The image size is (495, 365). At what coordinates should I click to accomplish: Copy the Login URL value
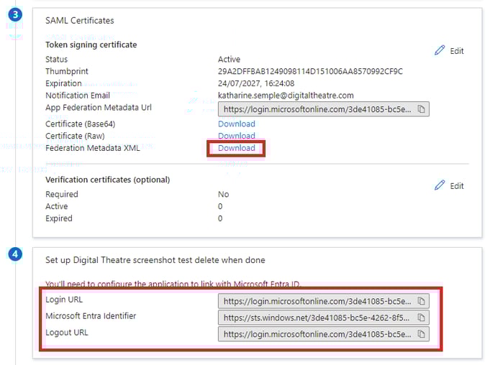421,301
